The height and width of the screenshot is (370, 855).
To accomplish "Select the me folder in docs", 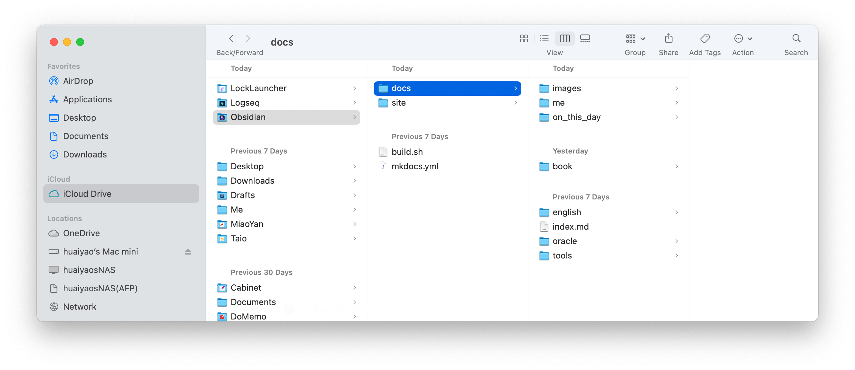I will point(609,103).
